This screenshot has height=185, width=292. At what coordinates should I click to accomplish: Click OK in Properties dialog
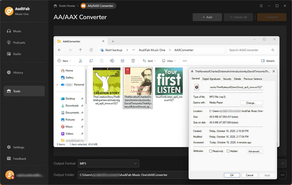(x=232, y=175)
